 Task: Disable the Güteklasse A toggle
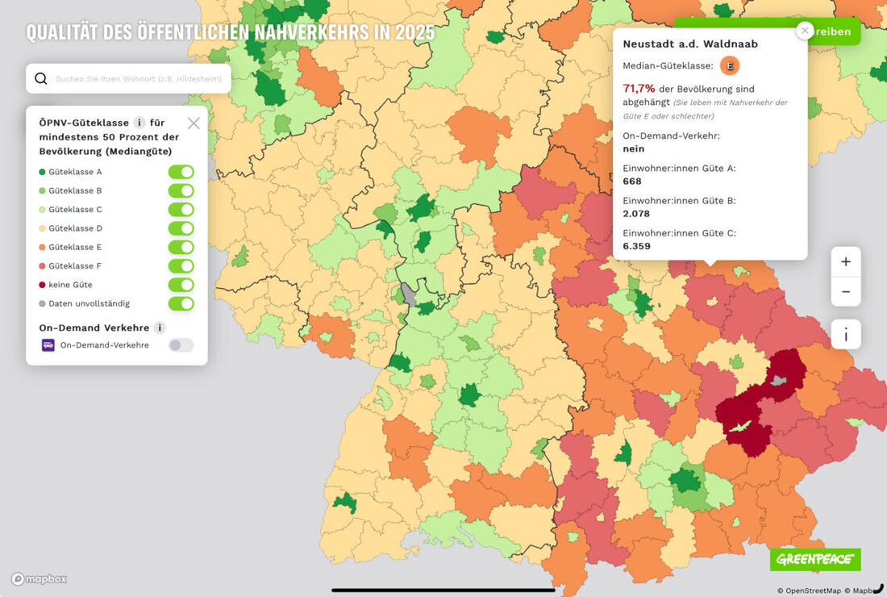coord(181,171)
